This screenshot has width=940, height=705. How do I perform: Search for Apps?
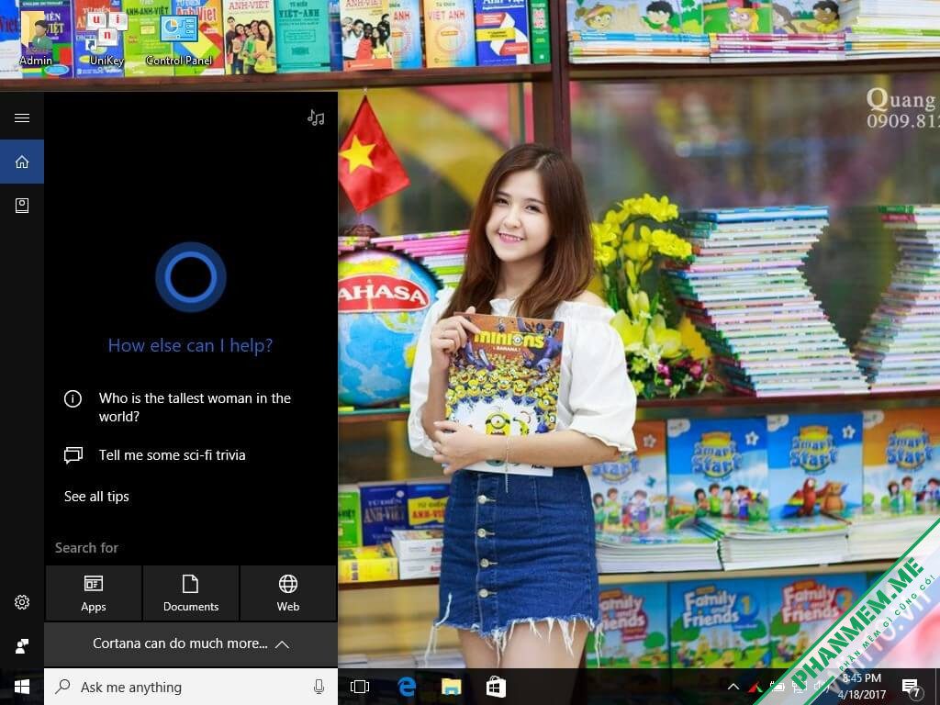[x=94, y=594]
